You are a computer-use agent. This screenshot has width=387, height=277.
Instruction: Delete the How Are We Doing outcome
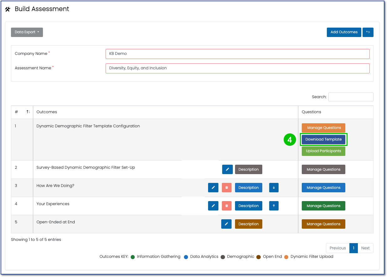[227, 188]
